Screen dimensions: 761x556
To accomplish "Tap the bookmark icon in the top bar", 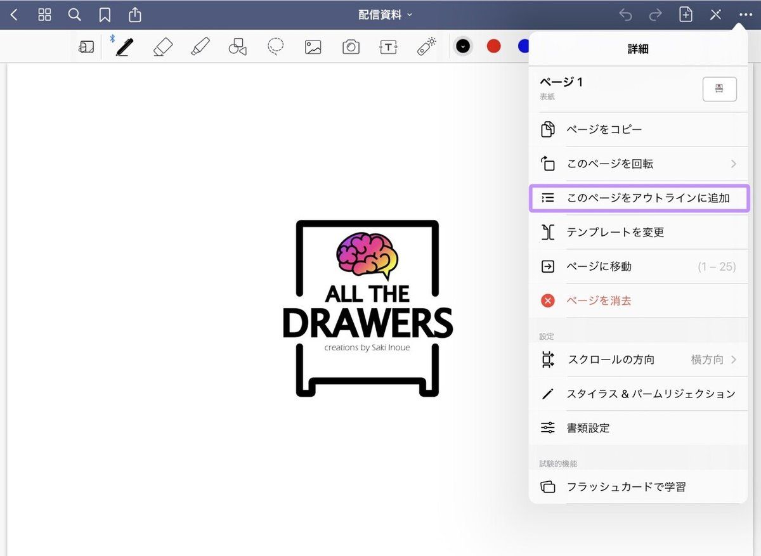I will coord(104,14).
